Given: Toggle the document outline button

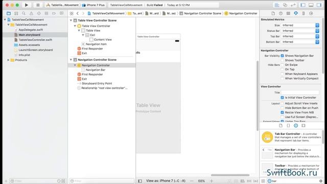Looking at the screenshot, I should (x=140, y=181).
